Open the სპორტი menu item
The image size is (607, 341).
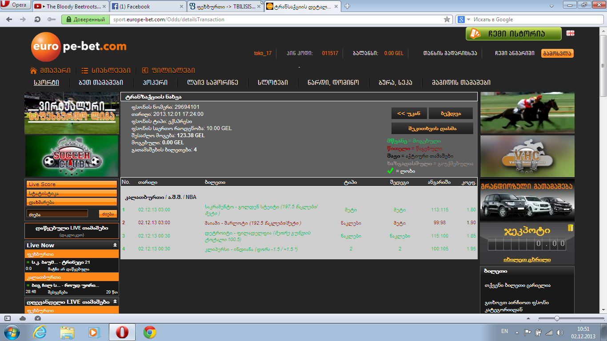(46, 83)
